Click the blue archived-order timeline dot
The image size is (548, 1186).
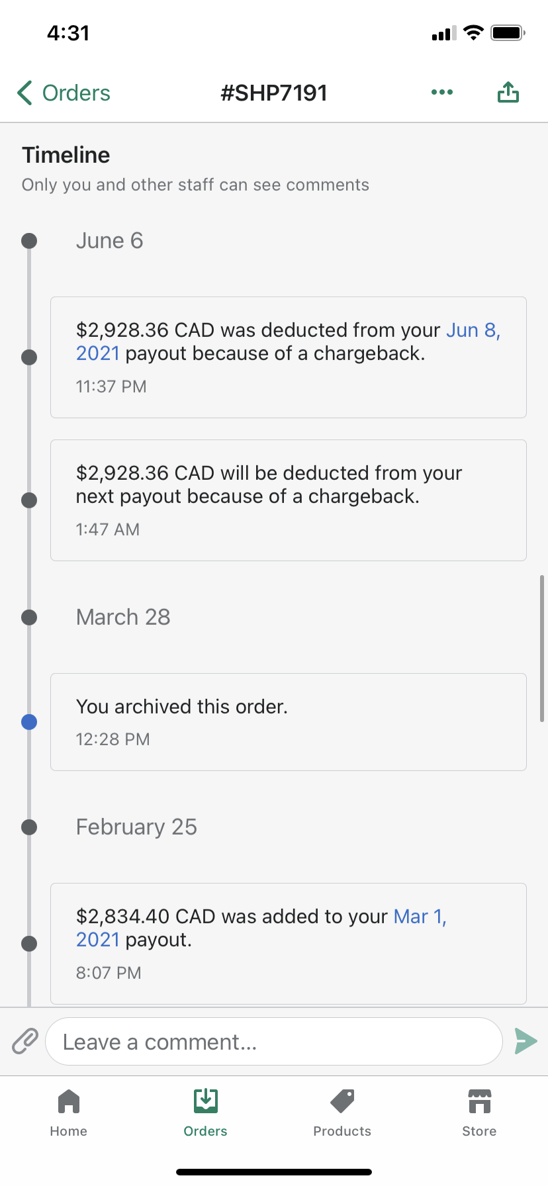click(x=29, y=722)
